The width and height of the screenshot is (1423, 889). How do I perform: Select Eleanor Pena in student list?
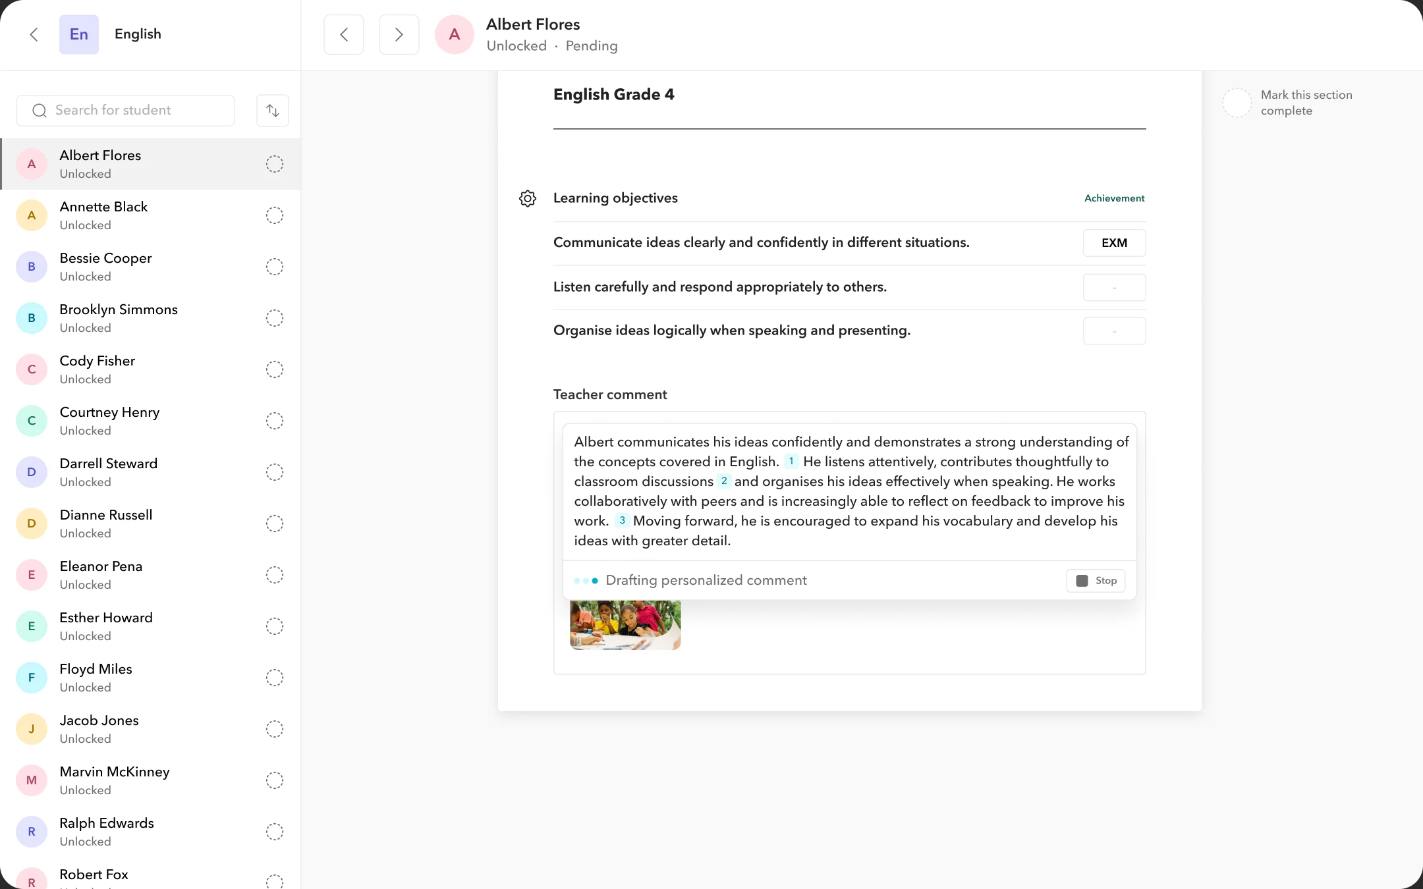tap(151, 575)
